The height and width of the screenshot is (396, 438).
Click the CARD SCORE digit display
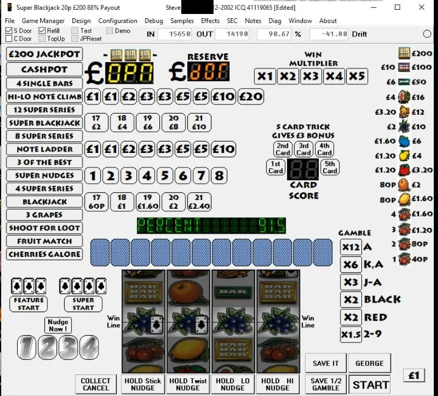point(303,169)
